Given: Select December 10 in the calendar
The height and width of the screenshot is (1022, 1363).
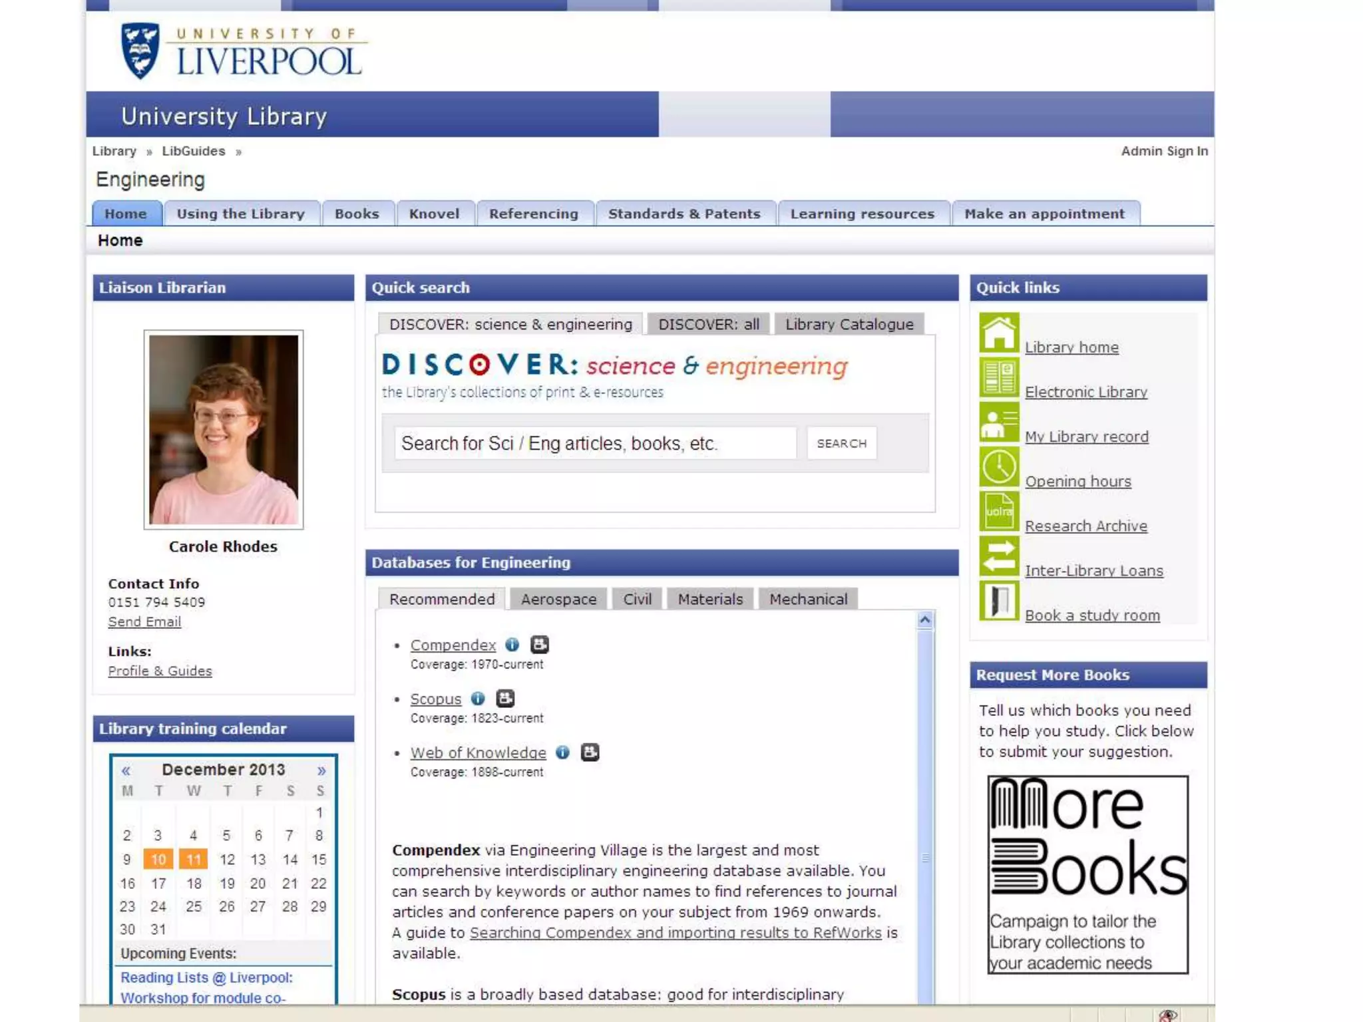Looking at the screenshot, I should pos(158,860).
